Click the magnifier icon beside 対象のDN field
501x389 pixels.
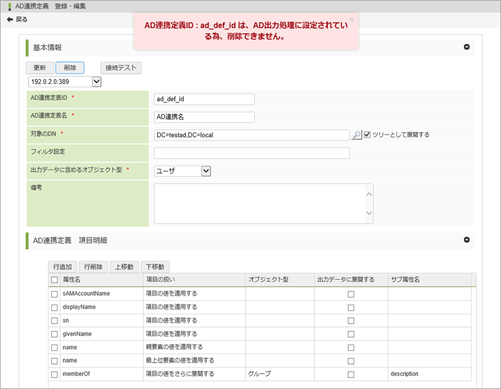[356, 135]
